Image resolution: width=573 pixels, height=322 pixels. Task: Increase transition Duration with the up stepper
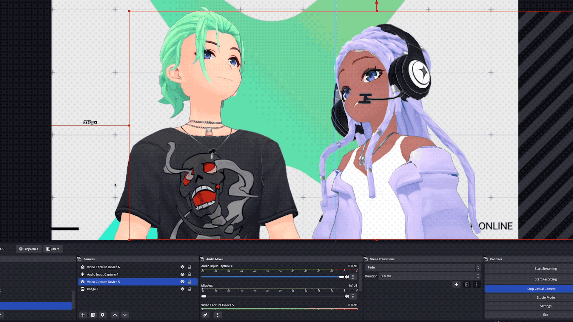click(x=478, y=275)
